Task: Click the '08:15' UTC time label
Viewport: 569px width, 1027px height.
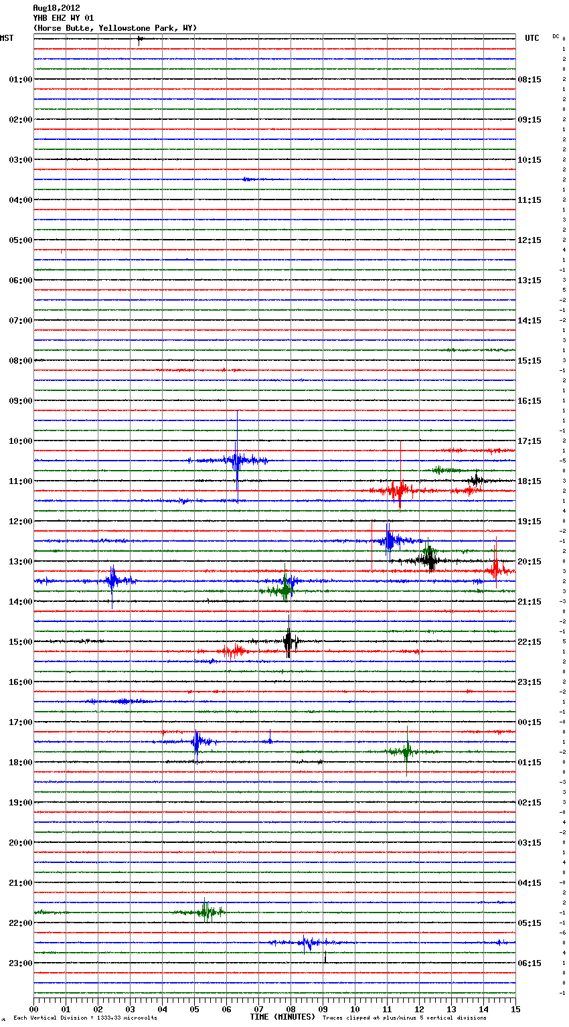Action: tap(530, 79)
